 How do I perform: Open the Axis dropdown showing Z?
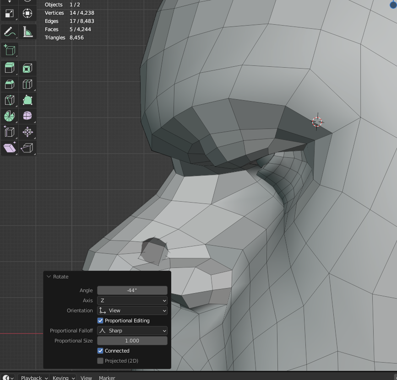tap(132, 300)
